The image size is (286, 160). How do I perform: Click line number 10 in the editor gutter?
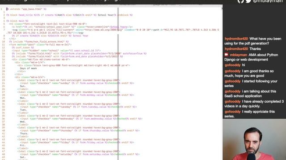click(x=4, y=41)
